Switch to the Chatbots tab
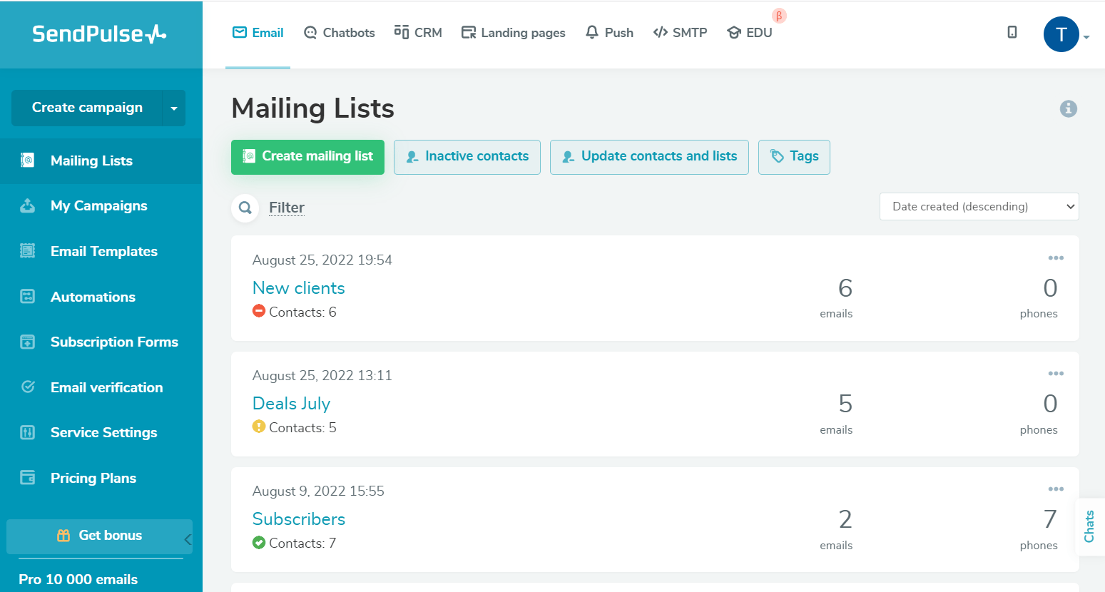 coord(340,33)
